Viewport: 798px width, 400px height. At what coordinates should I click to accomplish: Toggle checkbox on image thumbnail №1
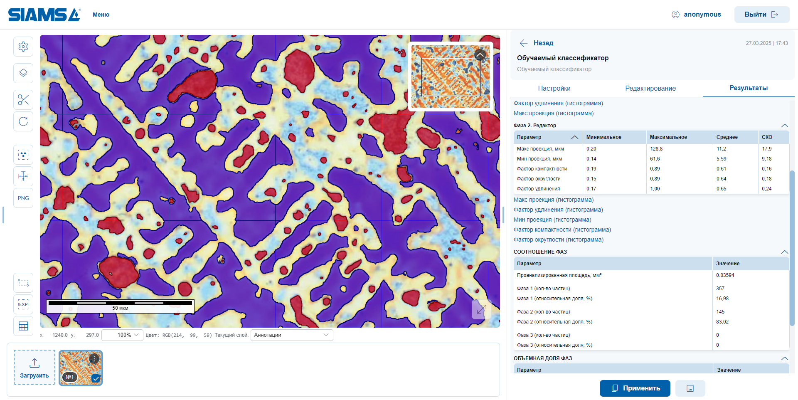click(x=96, y=378)
